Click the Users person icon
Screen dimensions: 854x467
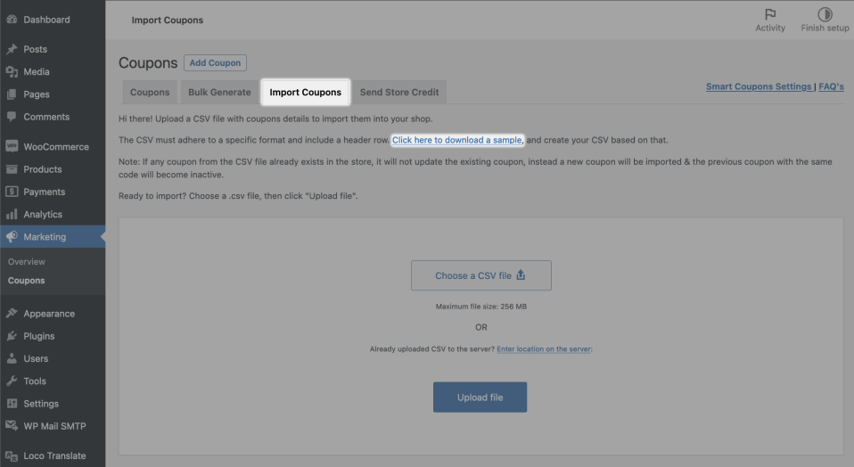12,358
